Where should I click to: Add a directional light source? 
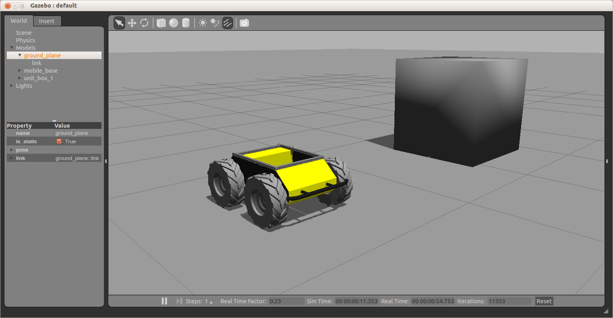pyautogui.click(x=227, y=23)
